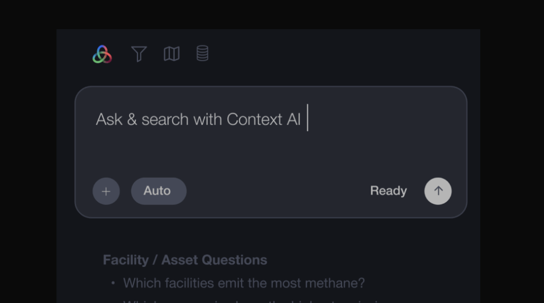This screenshot has height=303, width=544.
Task: Select 'Which facilities emit the most methane?' suggestion
Action: coord(244,283)
